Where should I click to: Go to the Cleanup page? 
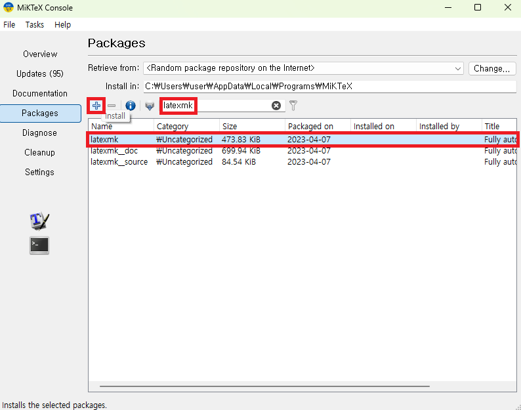pyautogui.click(x=40, y=152)
